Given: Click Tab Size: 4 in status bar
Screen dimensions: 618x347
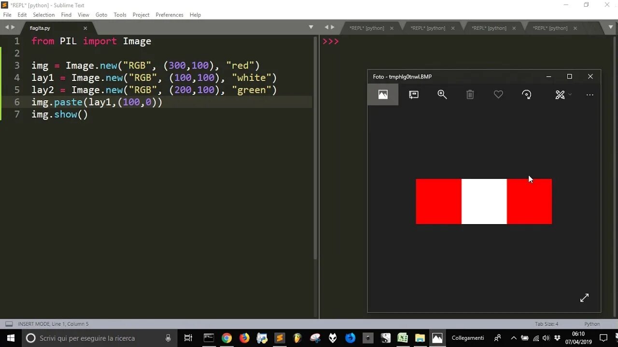Looking at the screenshot, I should (x=547, y=324).
